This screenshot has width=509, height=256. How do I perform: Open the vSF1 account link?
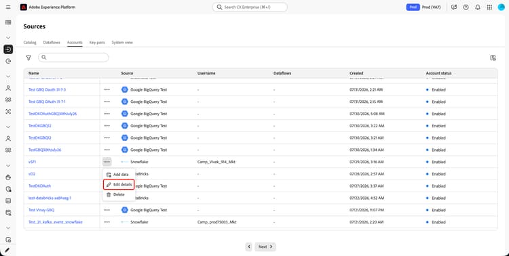pos(32,162)
